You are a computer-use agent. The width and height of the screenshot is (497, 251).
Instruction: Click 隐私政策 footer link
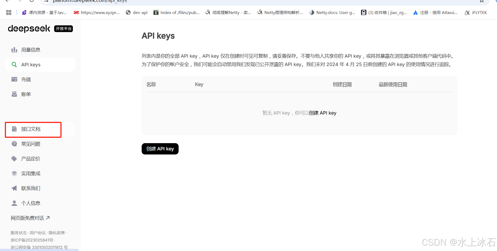[x=57, y=233]
